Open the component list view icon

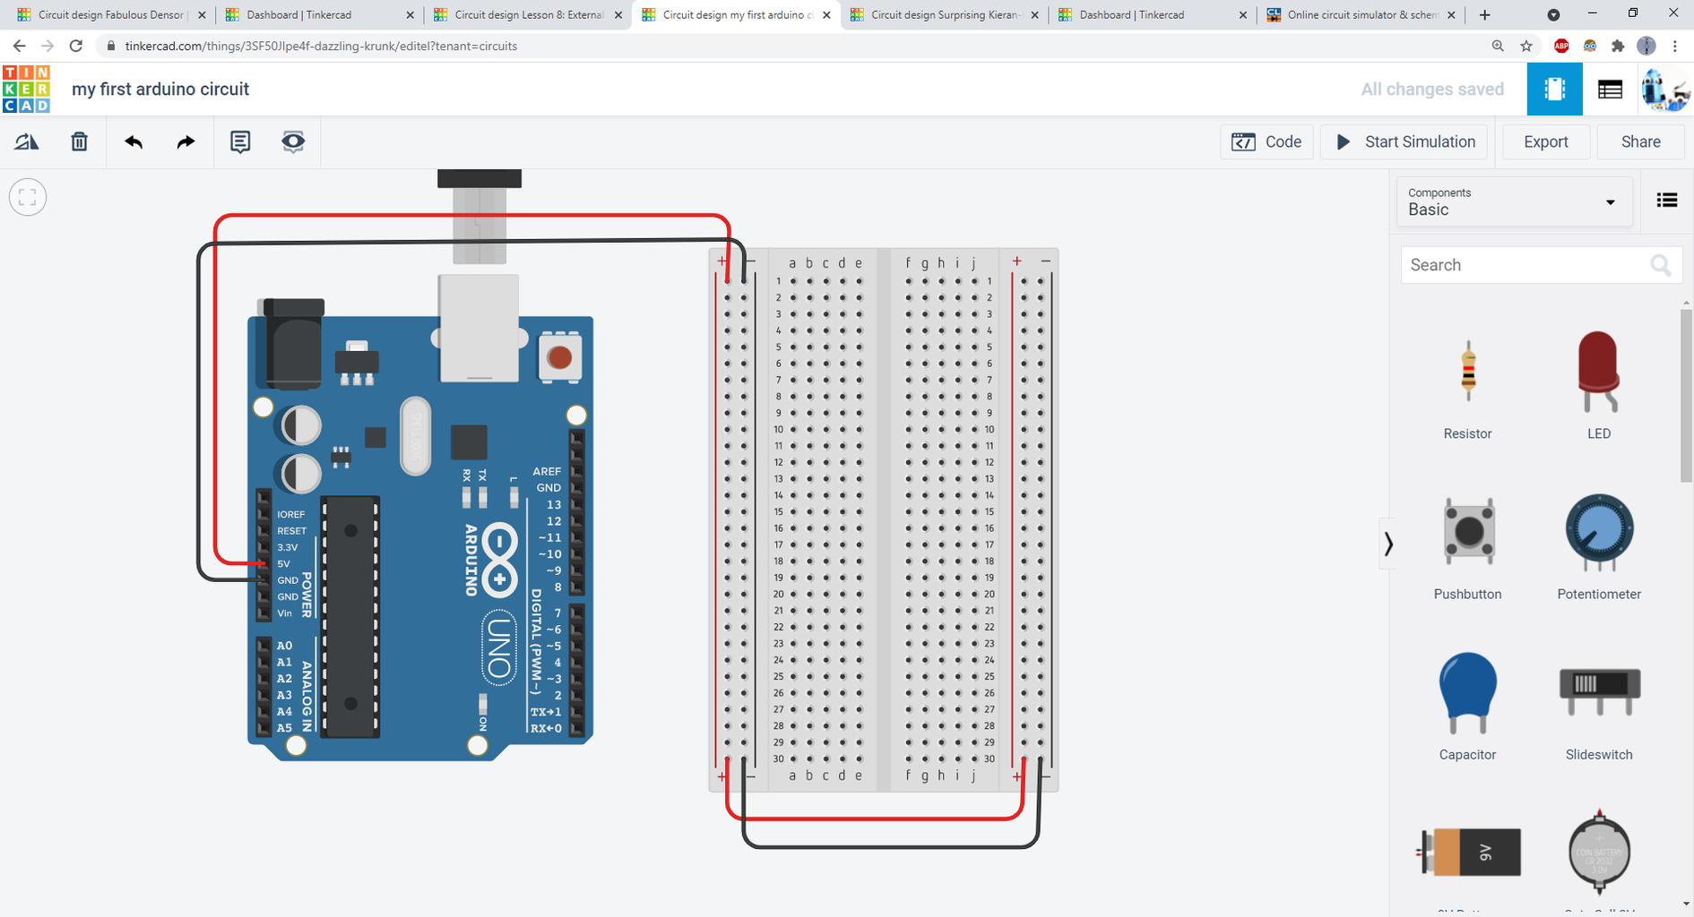(1667, 200)
